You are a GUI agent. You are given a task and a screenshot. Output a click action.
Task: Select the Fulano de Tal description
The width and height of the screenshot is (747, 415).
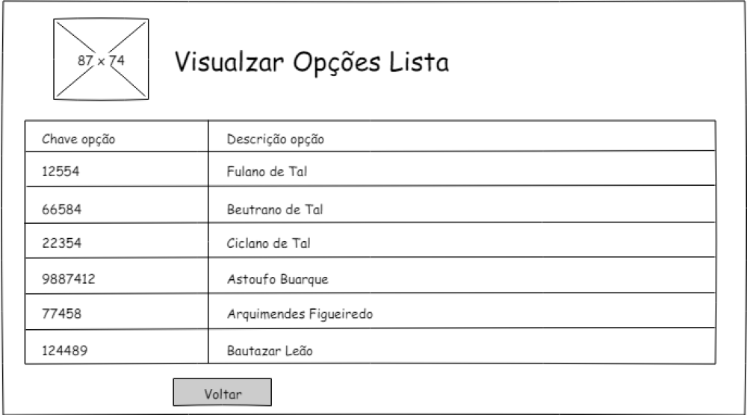[x=267, y=172]
